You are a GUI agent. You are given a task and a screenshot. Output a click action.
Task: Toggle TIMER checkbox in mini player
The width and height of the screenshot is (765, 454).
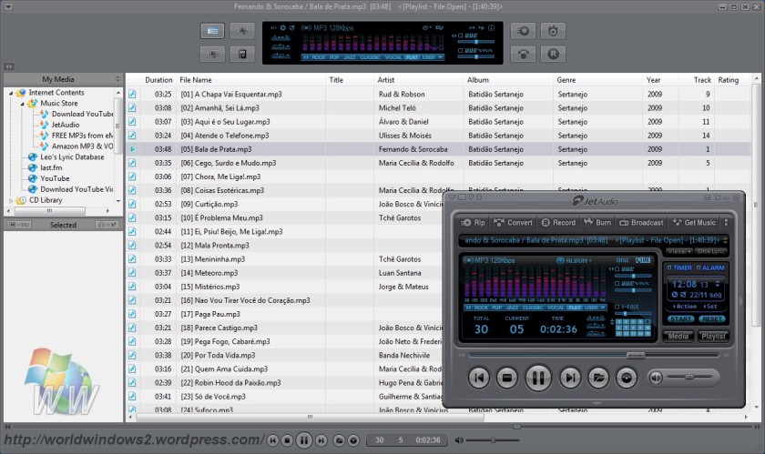(669, 267)
